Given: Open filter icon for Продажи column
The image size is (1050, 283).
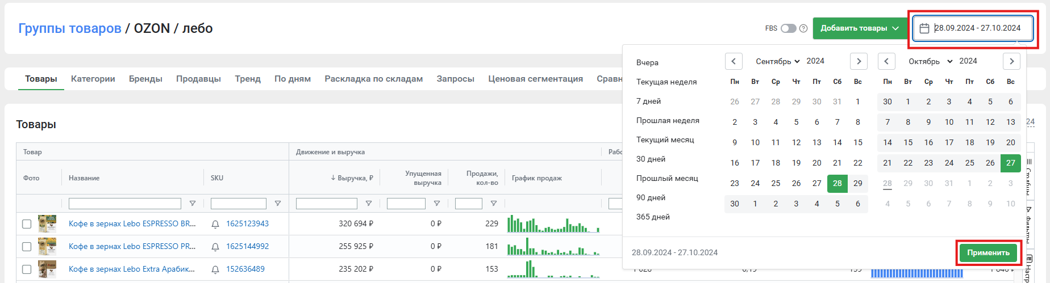Looking at the screenshot, I should click(493, 204).
